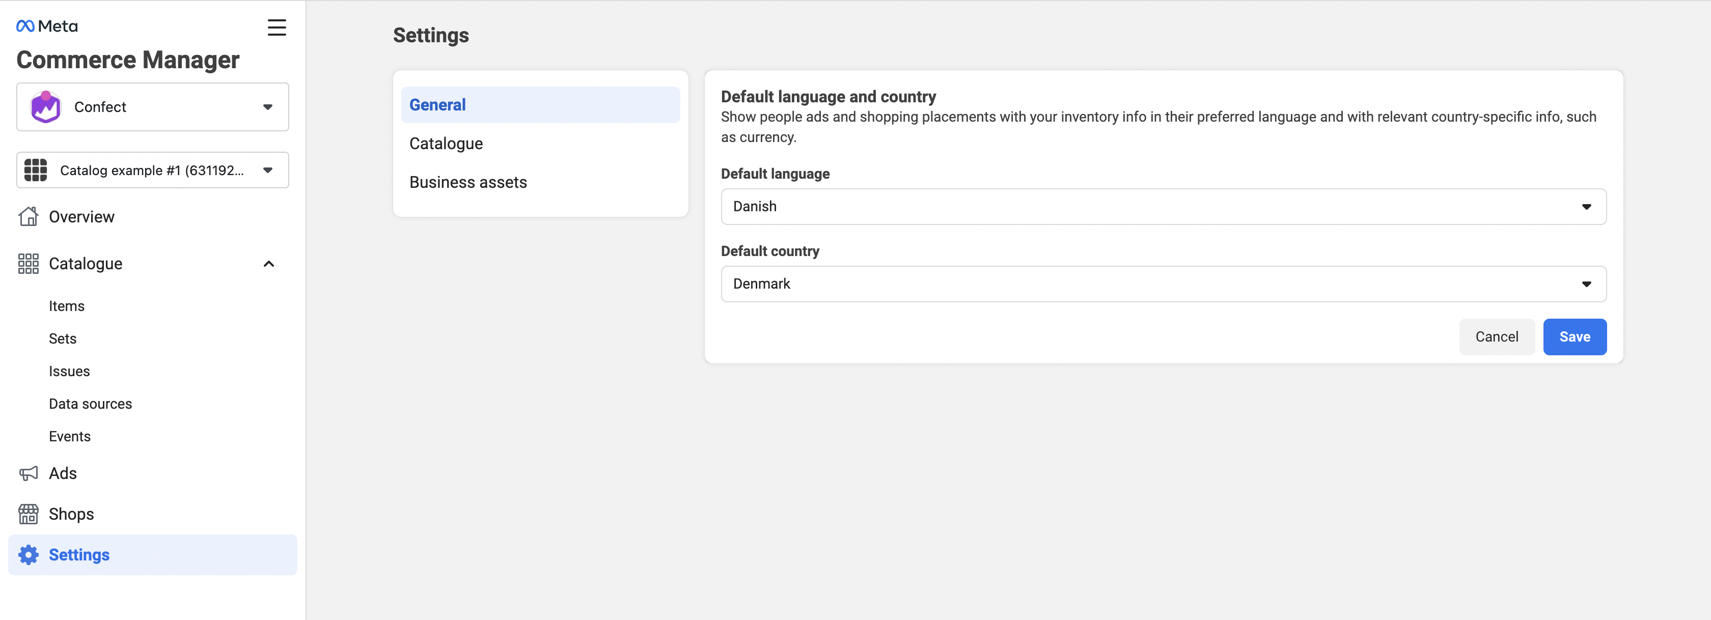Collapse the Catalogue section chevron
Viewport: 1711px width, 620px height.
pos(269,264)
